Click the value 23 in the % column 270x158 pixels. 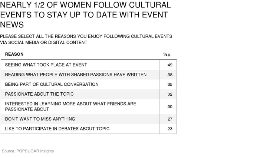point(170,129)
